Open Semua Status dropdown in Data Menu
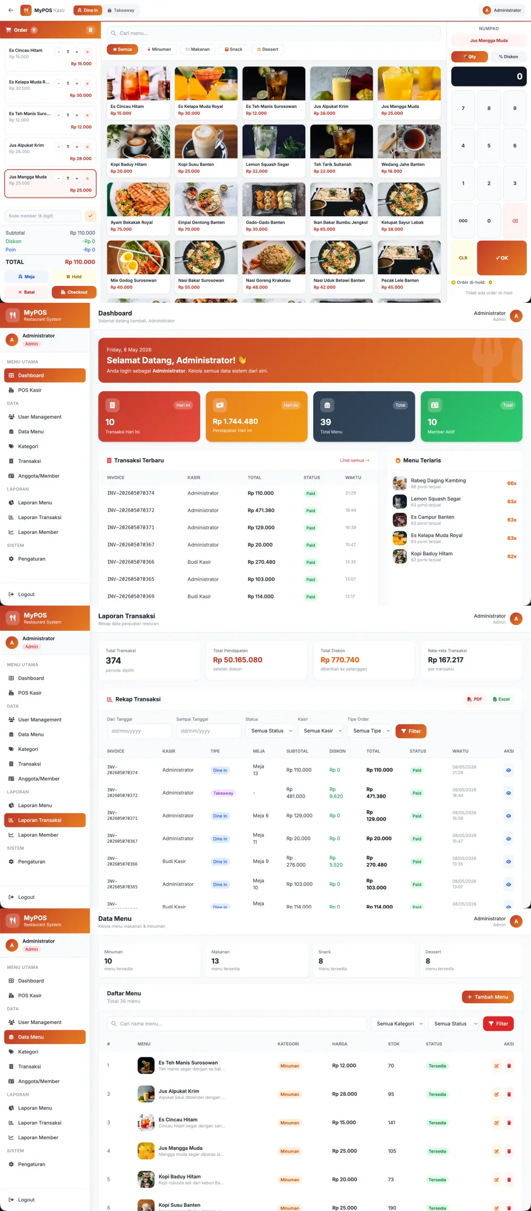Image resolution: width=531 pixels, height=1211 pixels. 454,1023
